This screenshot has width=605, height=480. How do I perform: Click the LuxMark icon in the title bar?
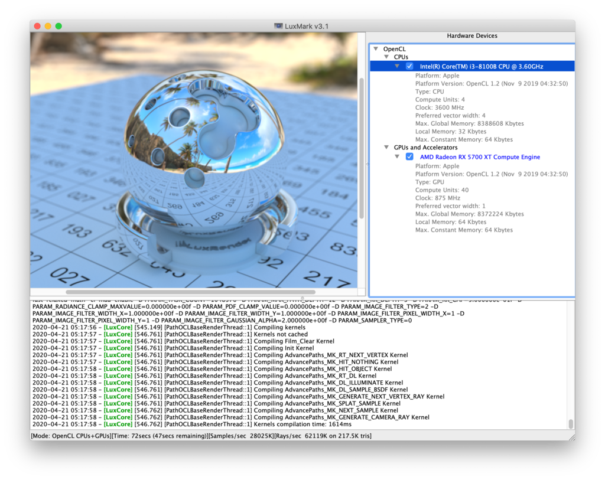(278, 26)
